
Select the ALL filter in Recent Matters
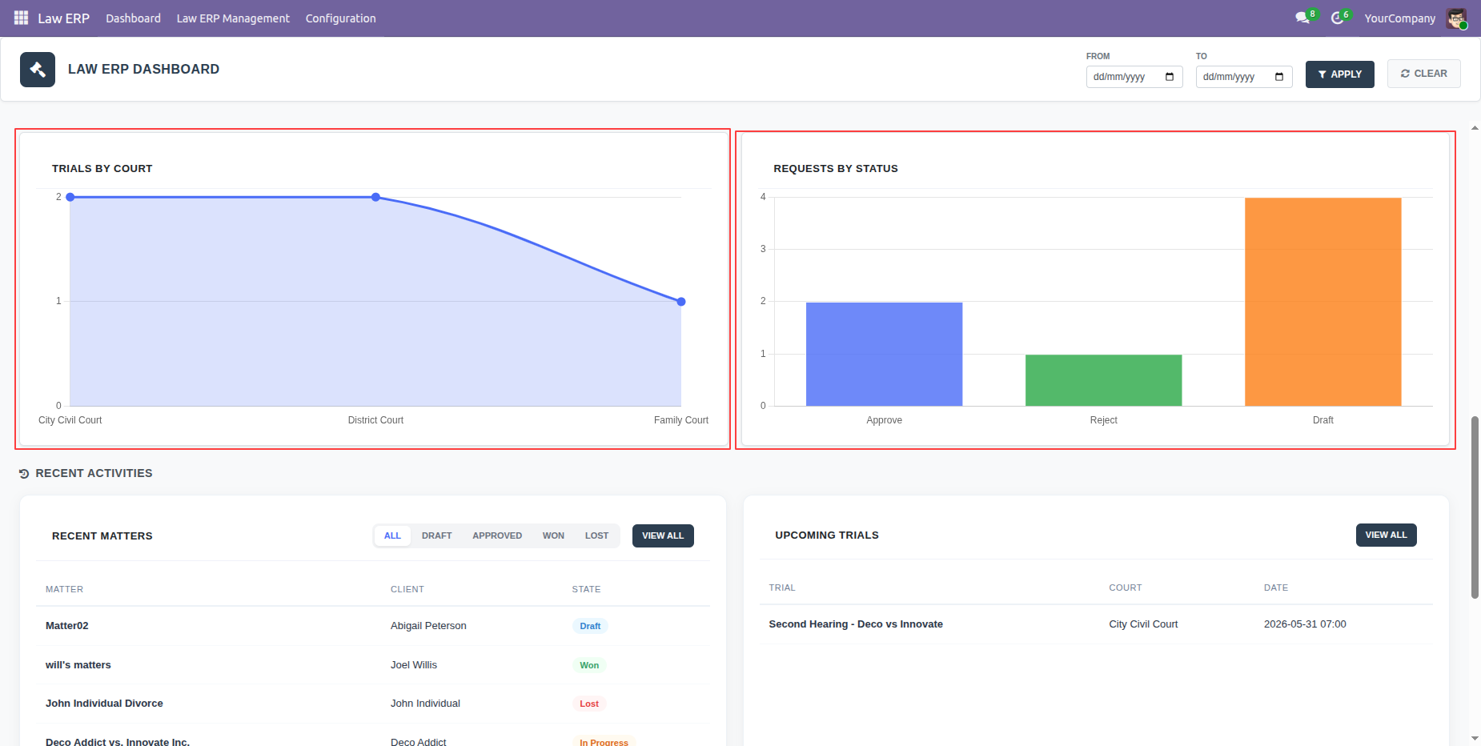392,535
